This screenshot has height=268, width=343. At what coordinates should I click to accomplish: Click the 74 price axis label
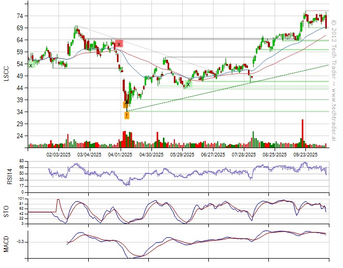pyautogui.click(x=19, y=16)
